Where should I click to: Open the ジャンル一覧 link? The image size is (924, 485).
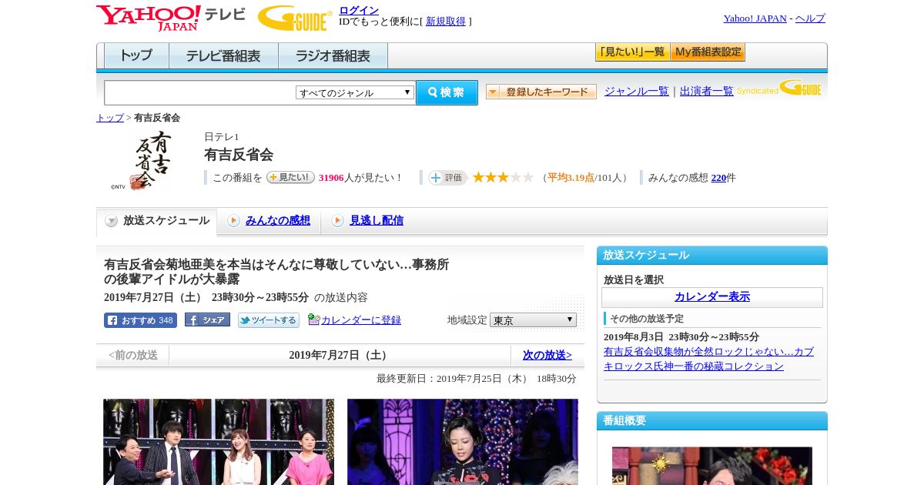coord(637,91)
